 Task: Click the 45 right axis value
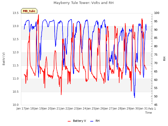click(x=156, y=105)
